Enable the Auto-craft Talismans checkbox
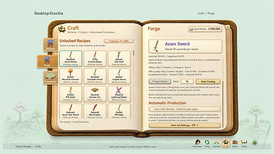The width and height of the screenshot is (274, 154). click(x=152, y=109)
